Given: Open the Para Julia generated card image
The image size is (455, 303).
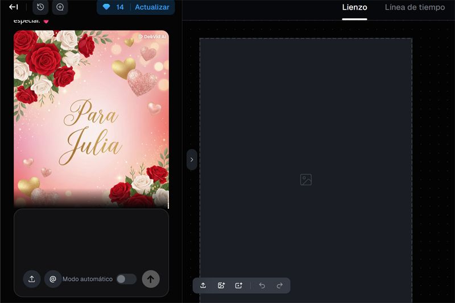Looking at the screenshot, I should [91, 119].
